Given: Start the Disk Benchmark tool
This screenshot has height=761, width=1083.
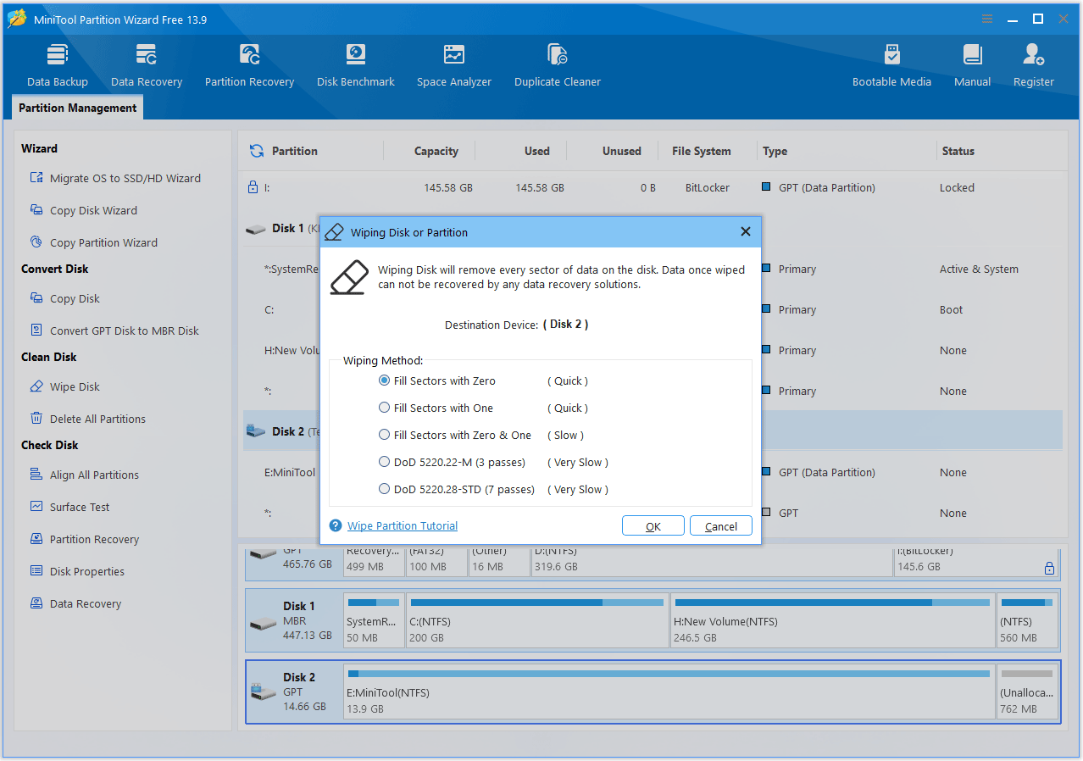Looking at the screenshot, I should point(356,66).
